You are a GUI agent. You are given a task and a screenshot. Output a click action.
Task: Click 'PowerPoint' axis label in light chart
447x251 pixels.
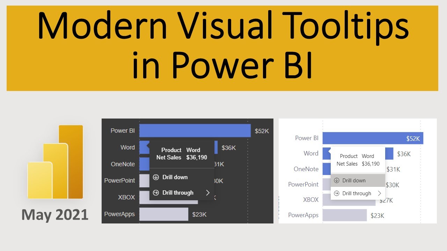tap(303, 184)
